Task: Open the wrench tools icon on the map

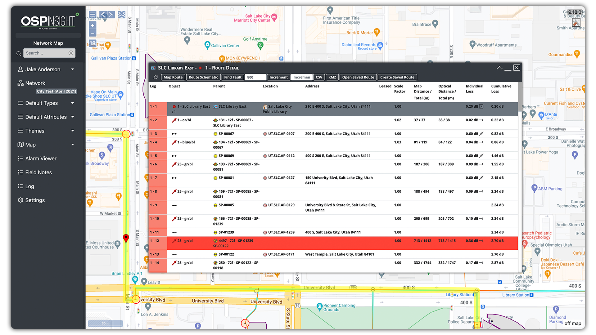Action: 576,22
